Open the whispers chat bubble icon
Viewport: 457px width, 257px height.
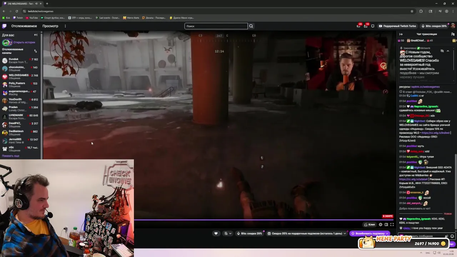(373, 26)
